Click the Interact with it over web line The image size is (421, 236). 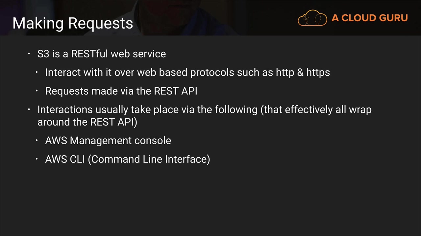tap(187, 72)
